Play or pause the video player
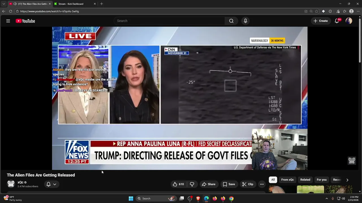 point(180,98)
